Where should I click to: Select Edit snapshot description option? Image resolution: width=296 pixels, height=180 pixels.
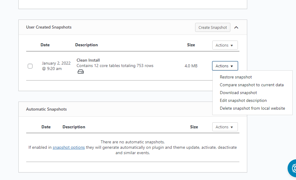pos(243,100)
